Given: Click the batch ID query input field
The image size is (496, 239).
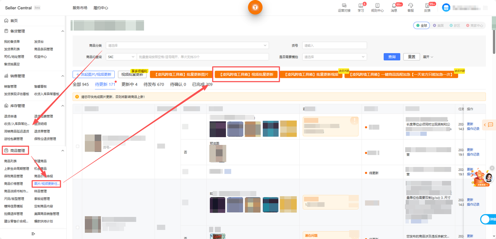Looking at the screenshot, I should pyautogui.click(x=203, y=57).
